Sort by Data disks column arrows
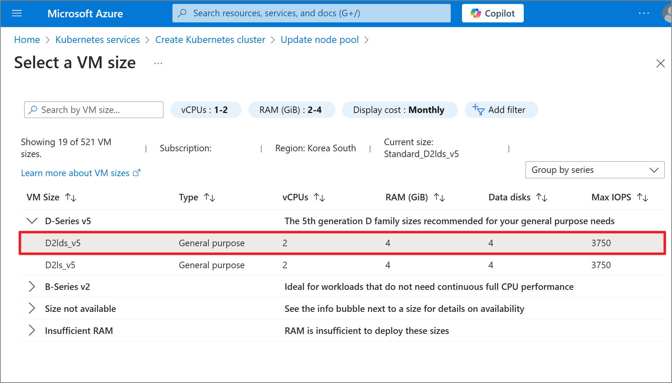 (x=542, y=197)
